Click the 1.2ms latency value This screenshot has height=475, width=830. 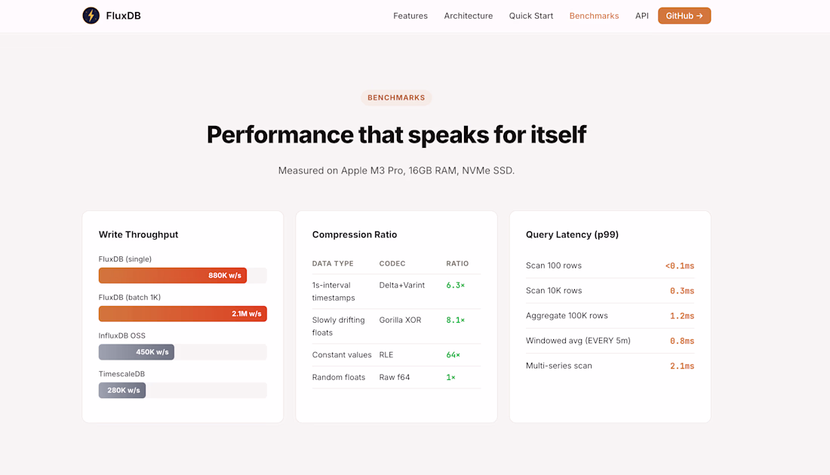pos(682,316)
